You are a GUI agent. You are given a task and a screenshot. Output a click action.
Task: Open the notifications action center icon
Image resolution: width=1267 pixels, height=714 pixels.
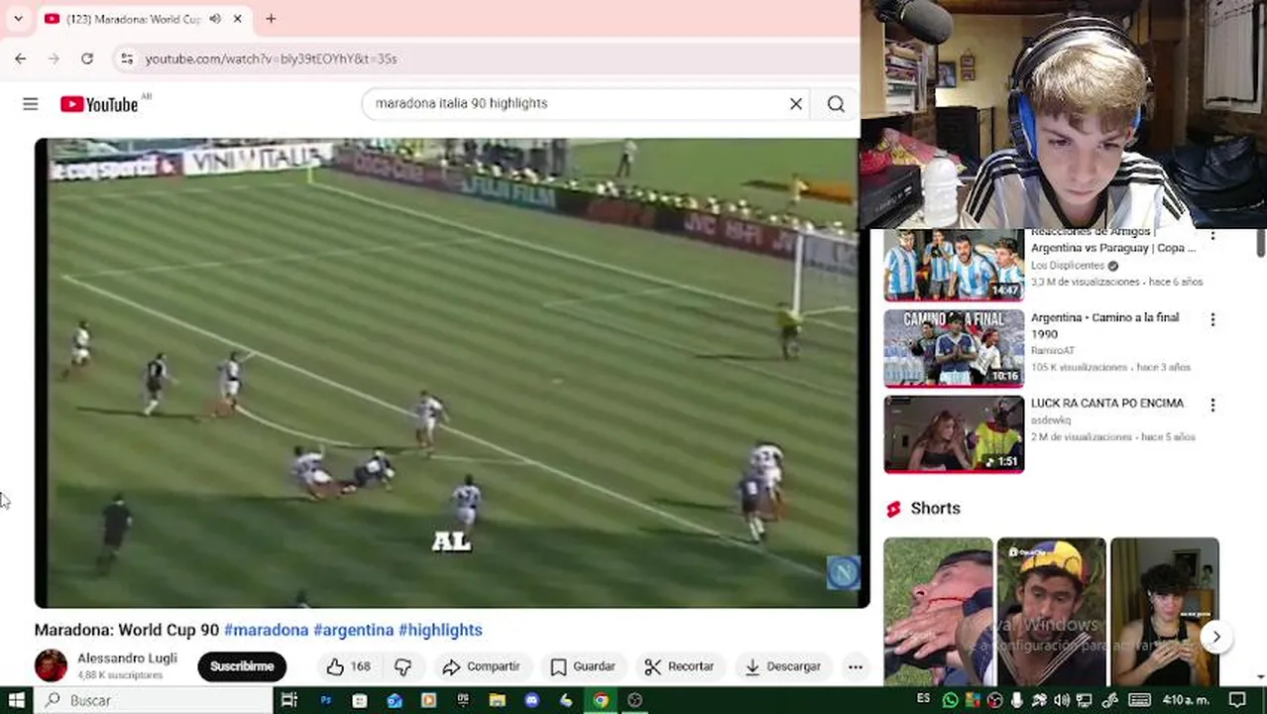(1237, 700)
